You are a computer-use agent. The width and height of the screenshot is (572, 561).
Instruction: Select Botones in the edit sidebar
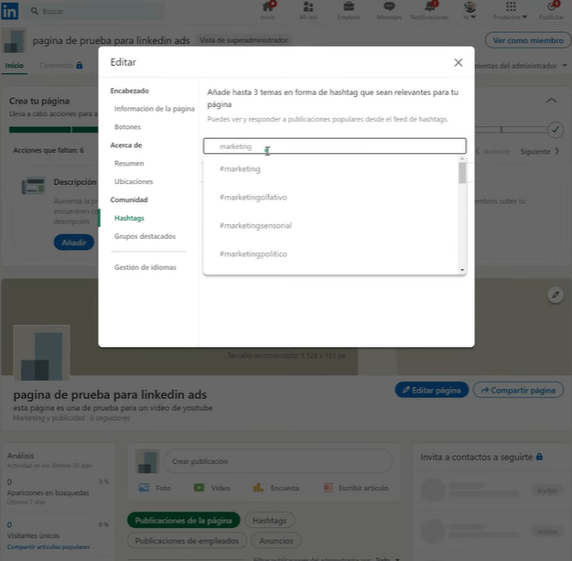pos(127,127)
